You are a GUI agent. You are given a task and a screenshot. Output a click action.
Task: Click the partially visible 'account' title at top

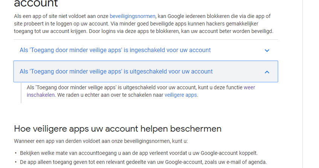pos(36,3)
